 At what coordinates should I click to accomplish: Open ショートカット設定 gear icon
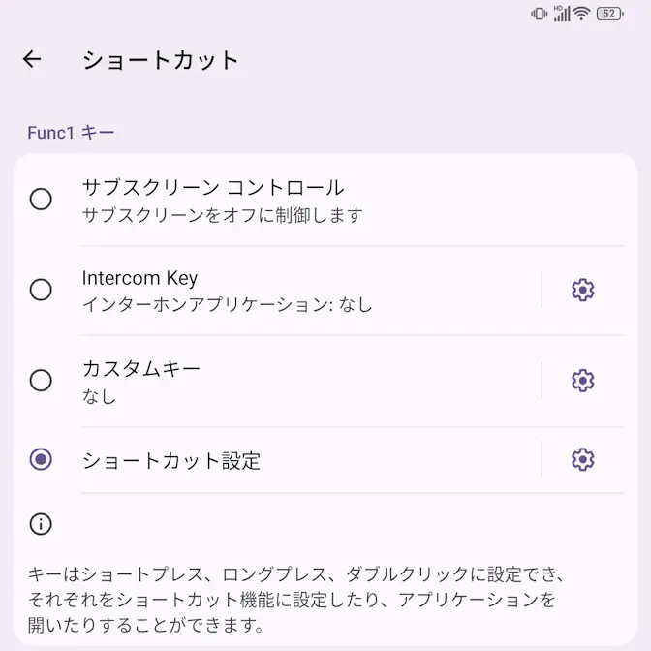coord(582,459)
